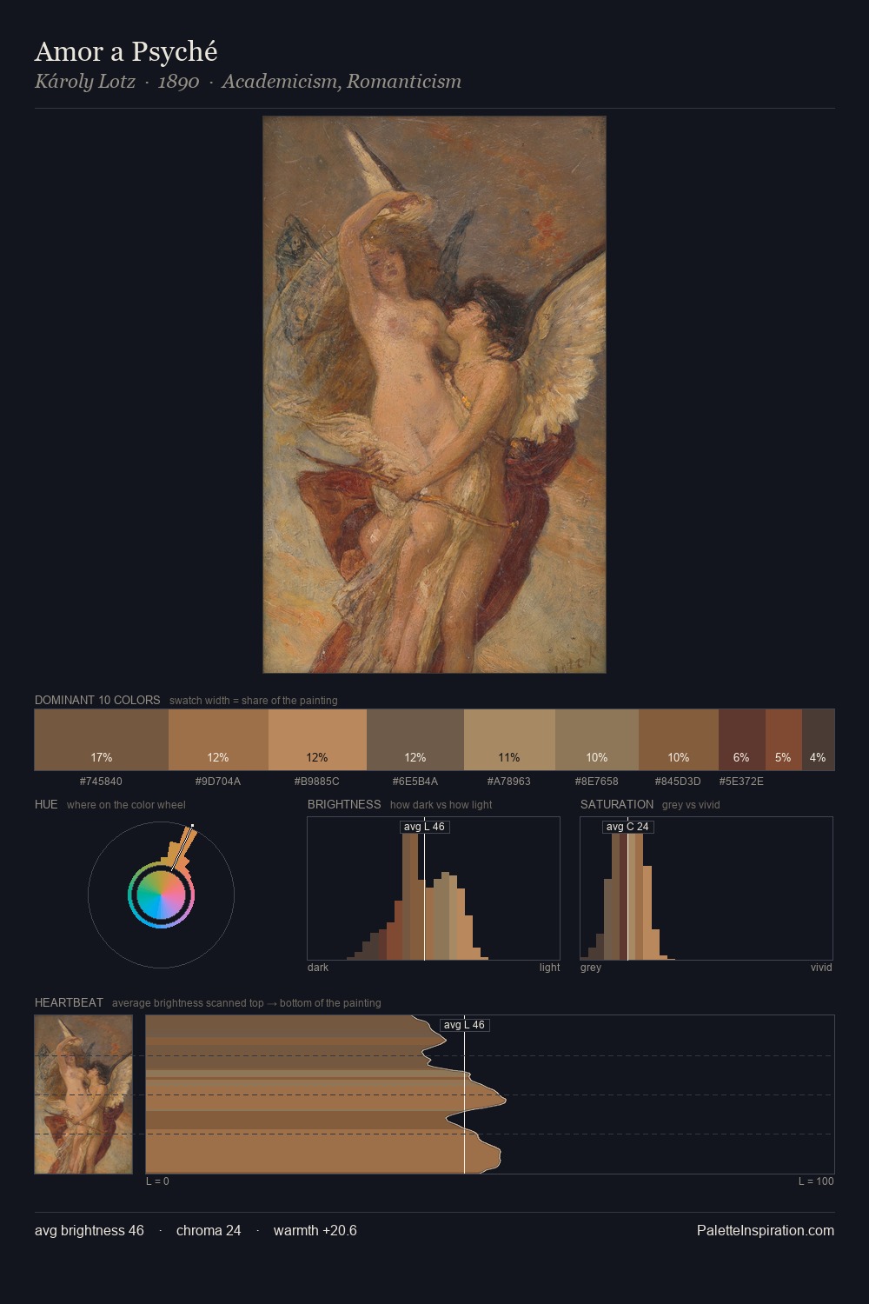This screenshot has width=869, height=1304.
Task: Click the 6% dark maroon swatch
Action: tap(742, 739)
